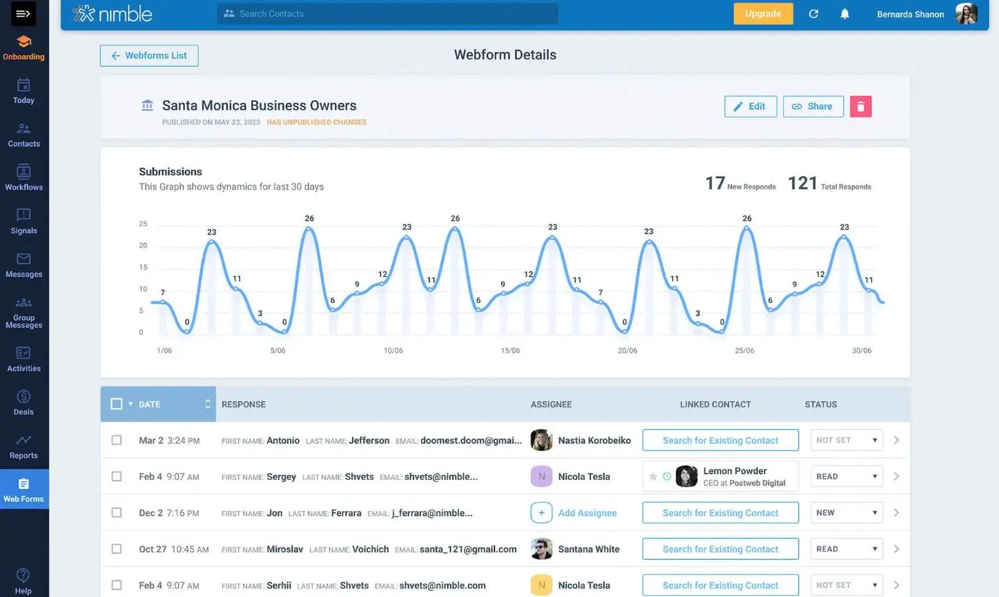999x597 pixels.
Task: Check the Mar 2 3:24 PM row
Action: point(117,441)
